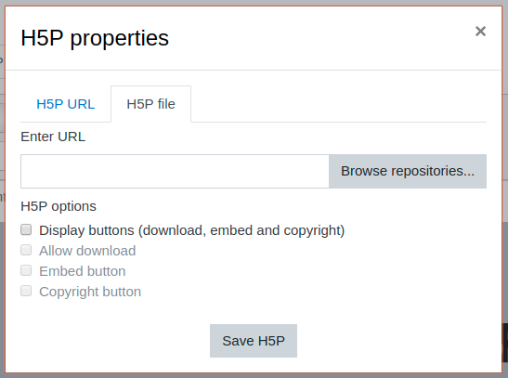Focus the Enter URL text field
This screenshot has width=508, height=378.
(x=175, y=171)
